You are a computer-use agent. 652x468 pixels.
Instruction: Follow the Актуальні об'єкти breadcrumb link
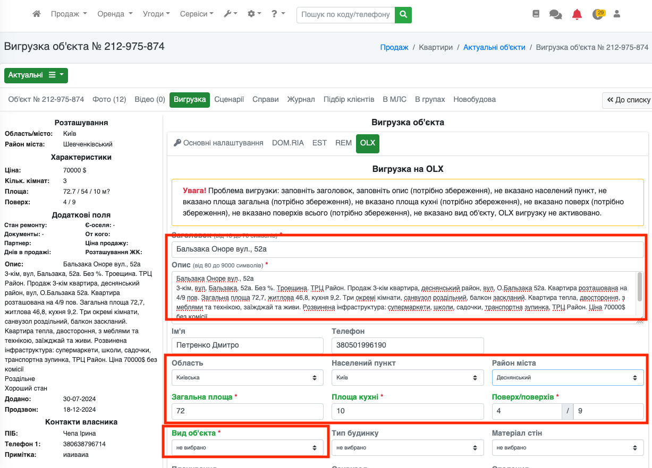tap(494, 47)
